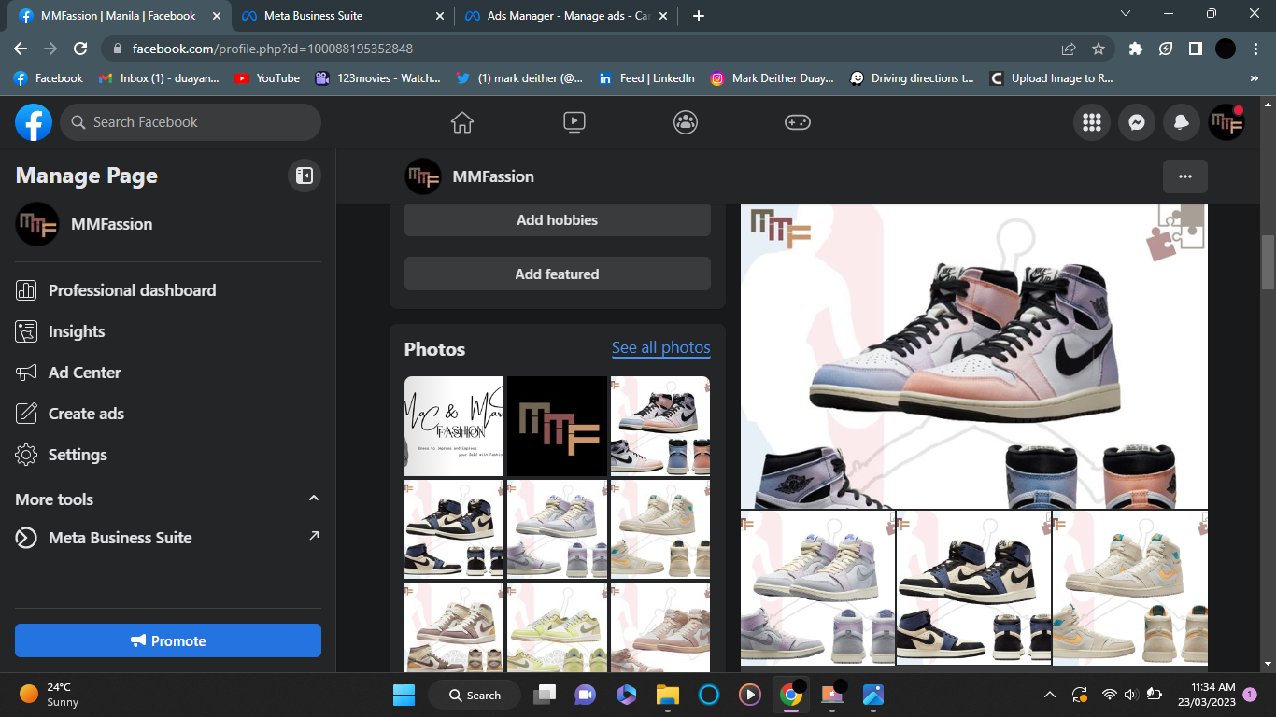Open the Chrome three-dot menu
This screenshot has height=717, width=1276.
click(1255, 49)
